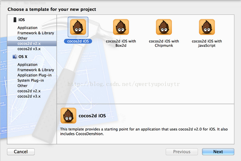Select cocos2d v3.x under OS X

click(x=29, y=96)
